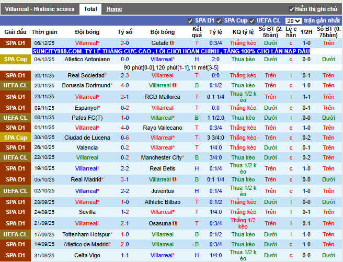The image size is (343, 262).
Task: Click the date 31/08/25
Action: pyautogui.click(x=44, y=255)
